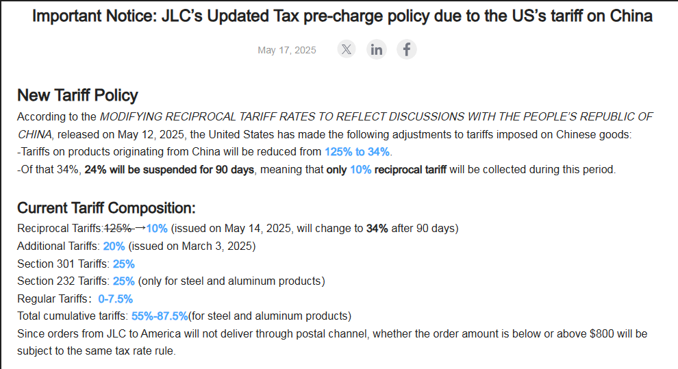Click the Section 301 Tariffs 25% value
678x369 pixels.
124,264
